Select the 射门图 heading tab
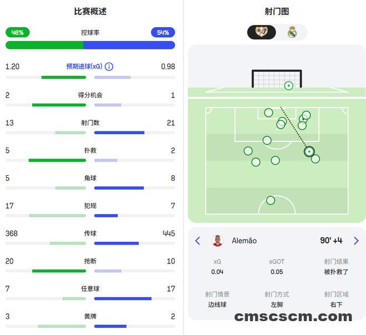 tap(277, 11)
